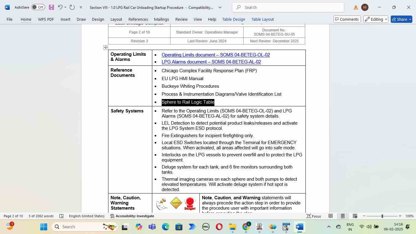Click the 100% zoom level
This screenshot has height=234, width=416.
pos(409,216)
